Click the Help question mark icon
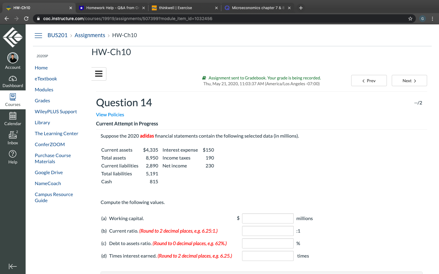 pyautogui.click(x=12, y=154)
